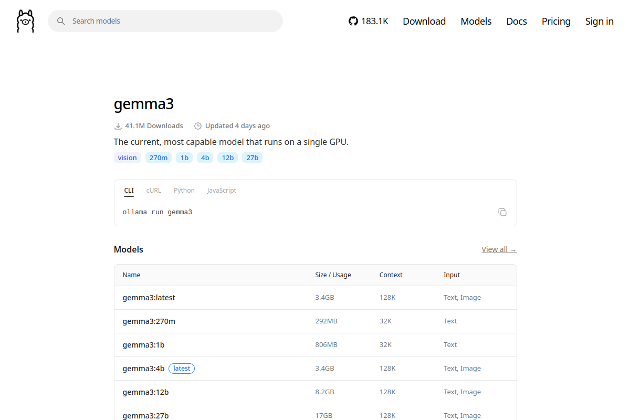Select the 1b size tag

click(184, 157)
